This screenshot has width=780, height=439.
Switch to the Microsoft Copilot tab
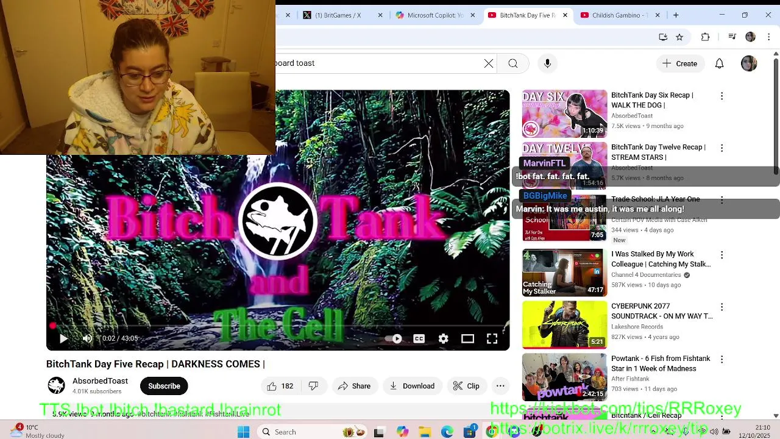pos(435,15)
